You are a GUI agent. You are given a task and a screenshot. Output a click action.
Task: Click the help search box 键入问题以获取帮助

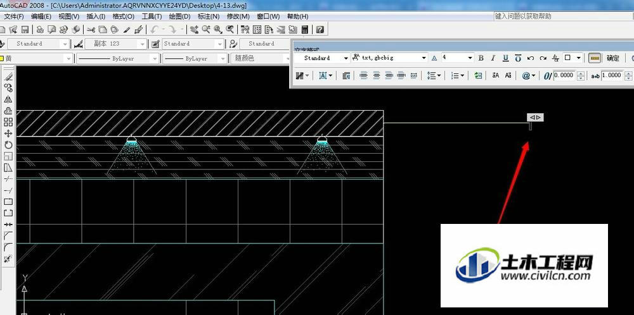coord(562,16)
